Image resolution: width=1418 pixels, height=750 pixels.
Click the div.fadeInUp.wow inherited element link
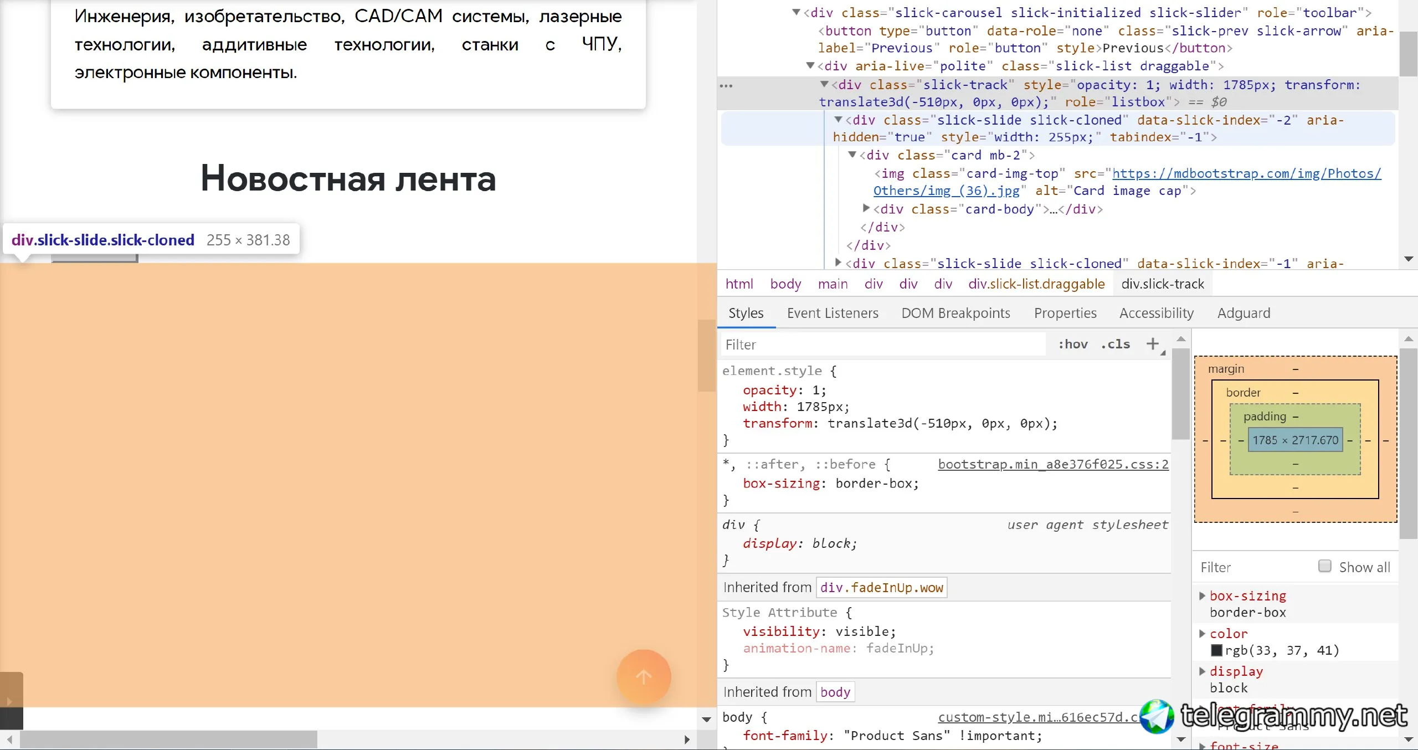click(x=881, y=587)
